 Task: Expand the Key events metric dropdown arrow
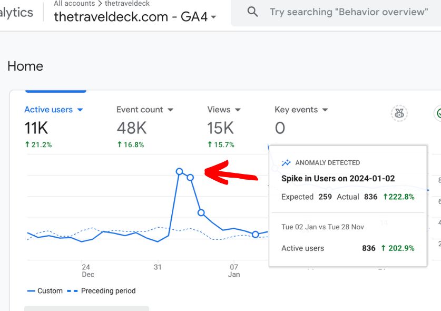[x=325, y=110]
